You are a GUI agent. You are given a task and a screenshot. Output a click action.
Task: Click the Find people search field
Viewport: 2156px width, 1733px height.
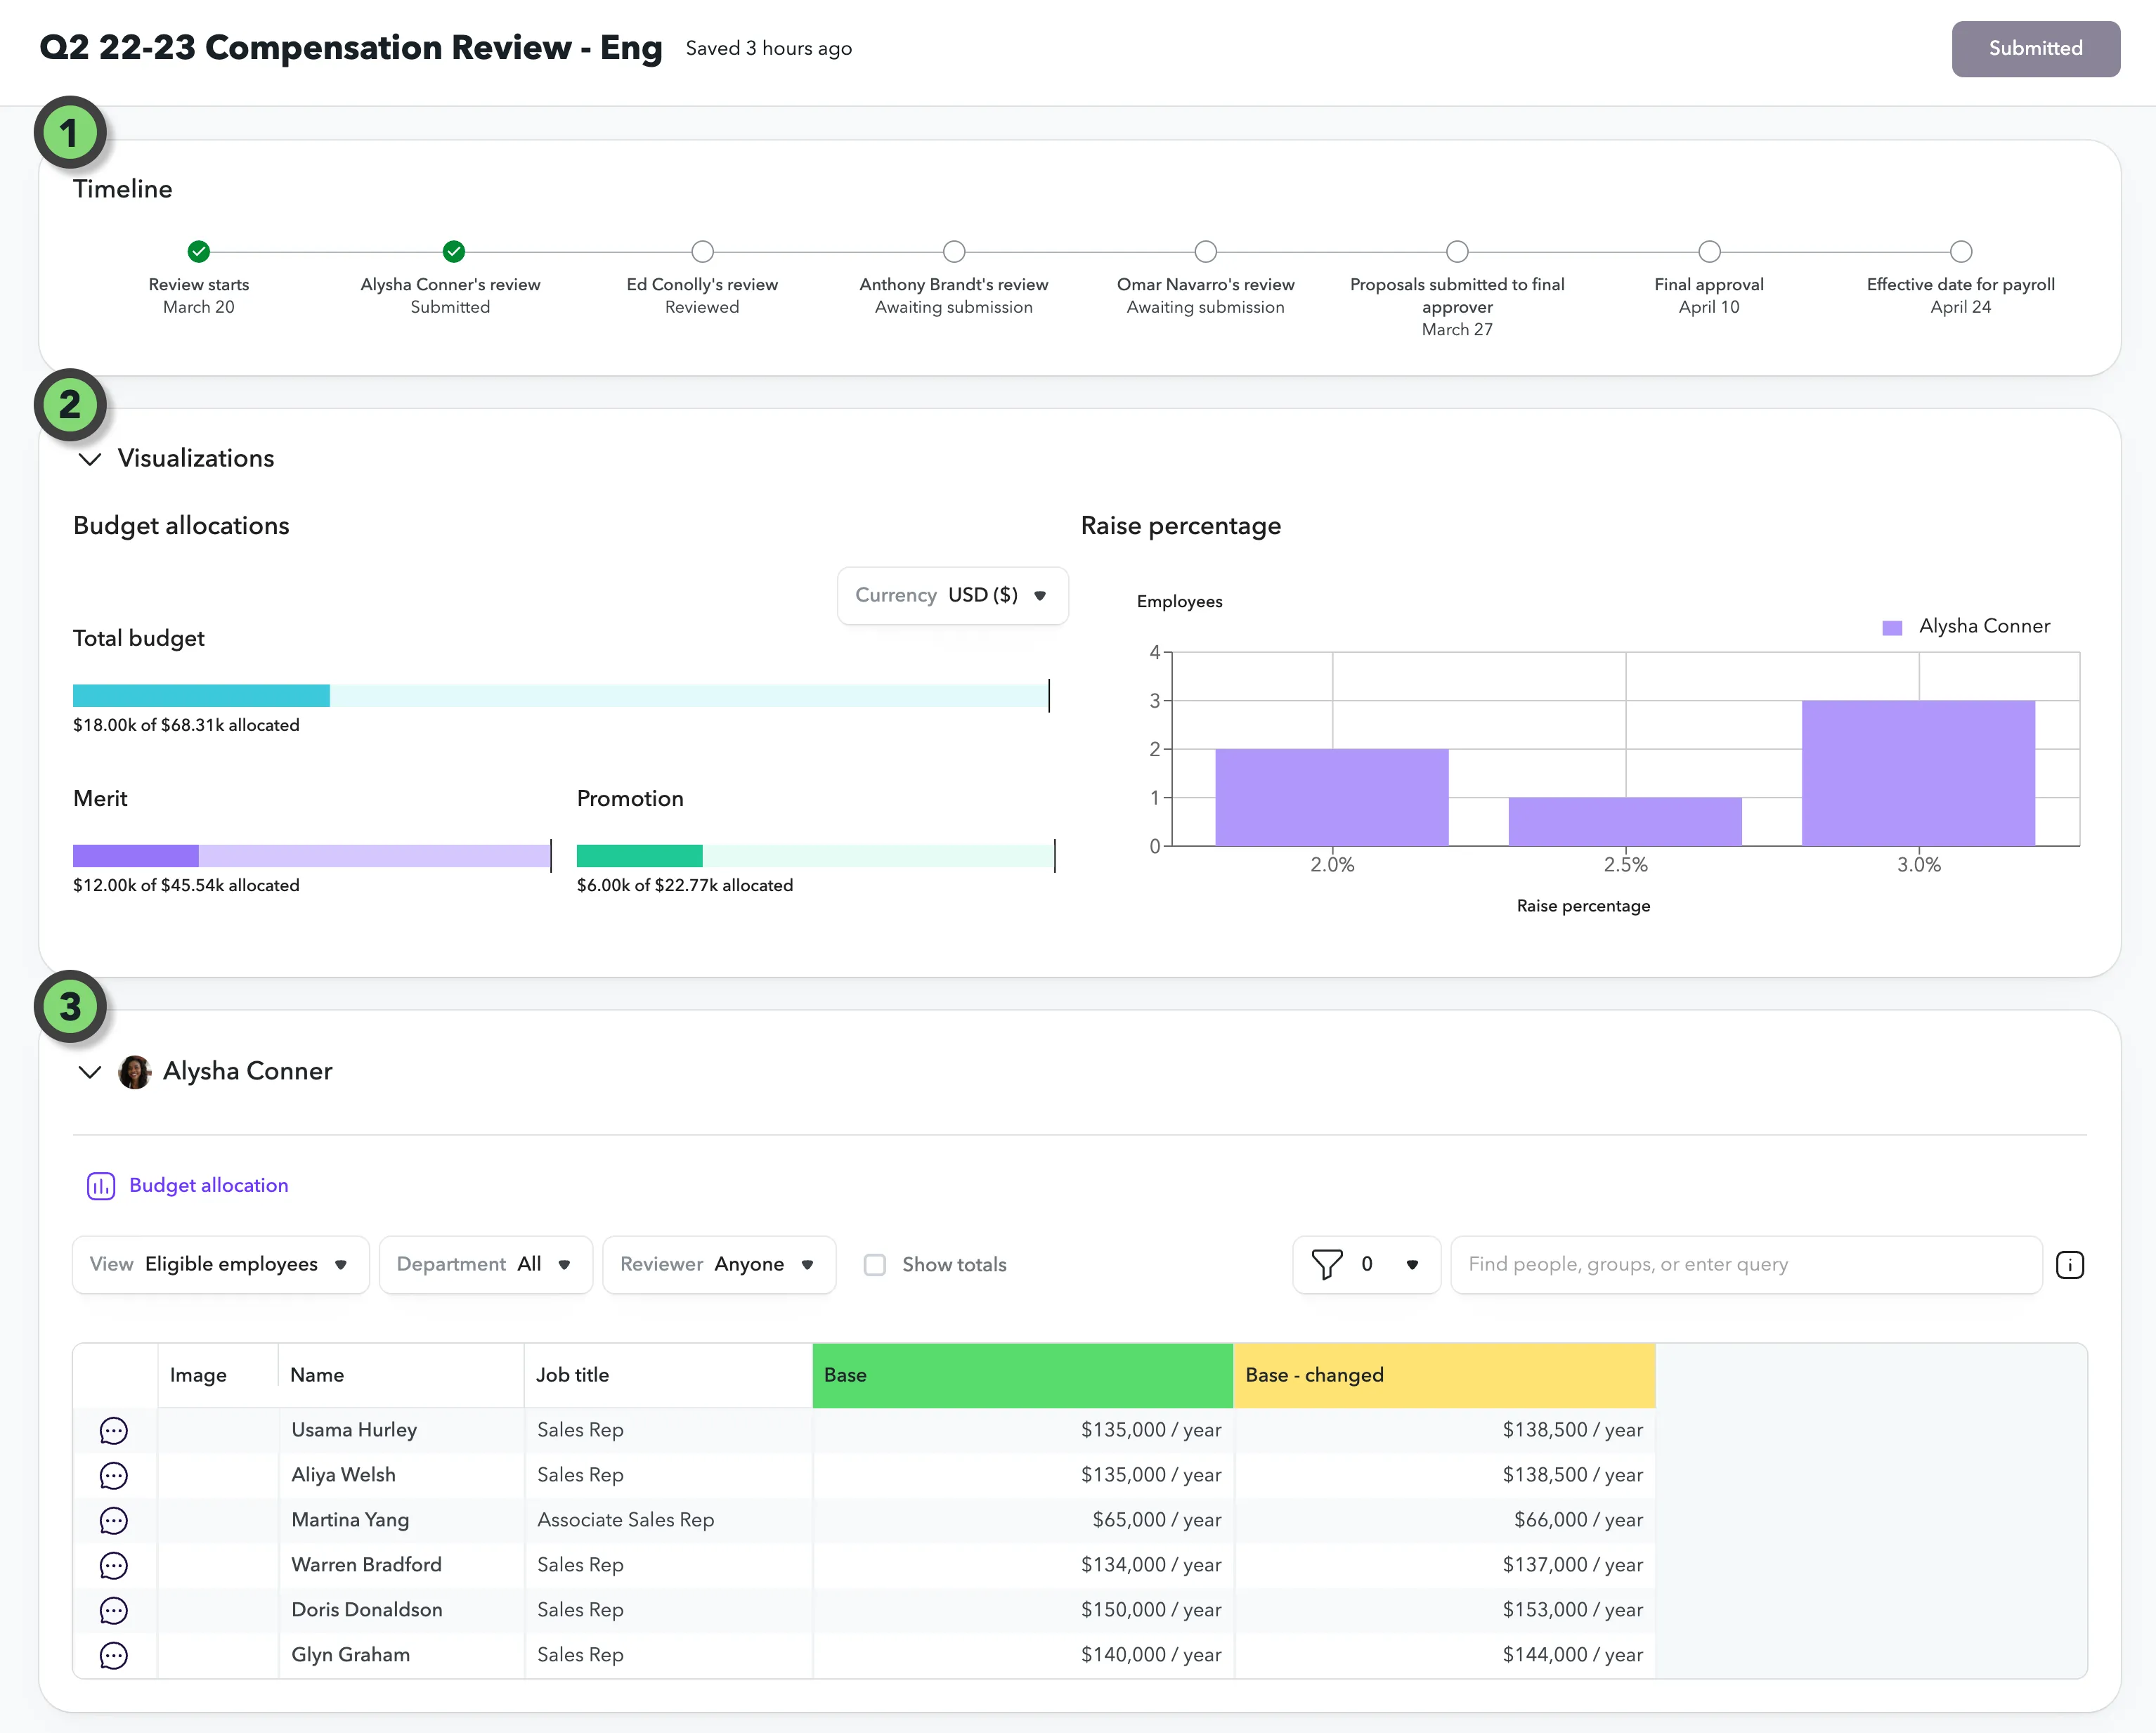(1746, 1265)
